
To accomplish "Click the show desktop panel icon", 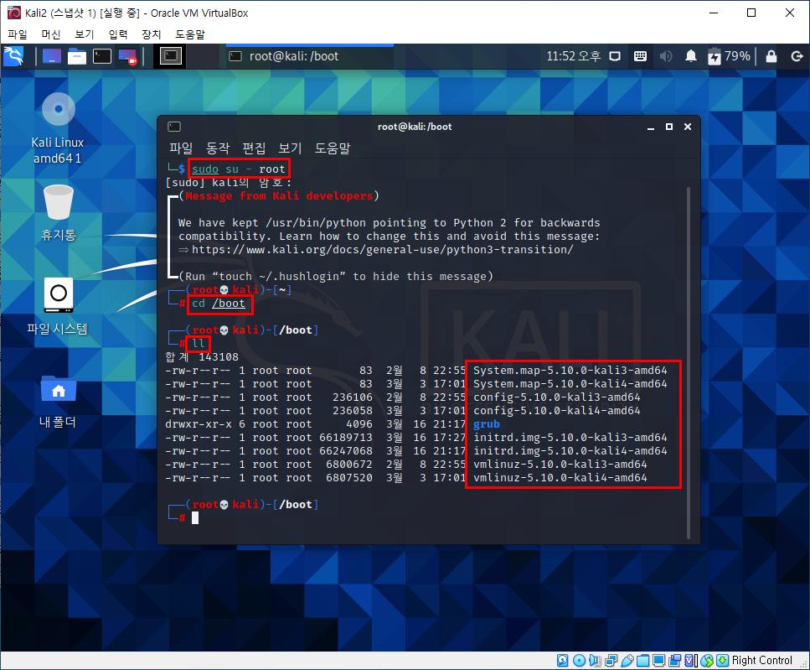I will [52, 56].
